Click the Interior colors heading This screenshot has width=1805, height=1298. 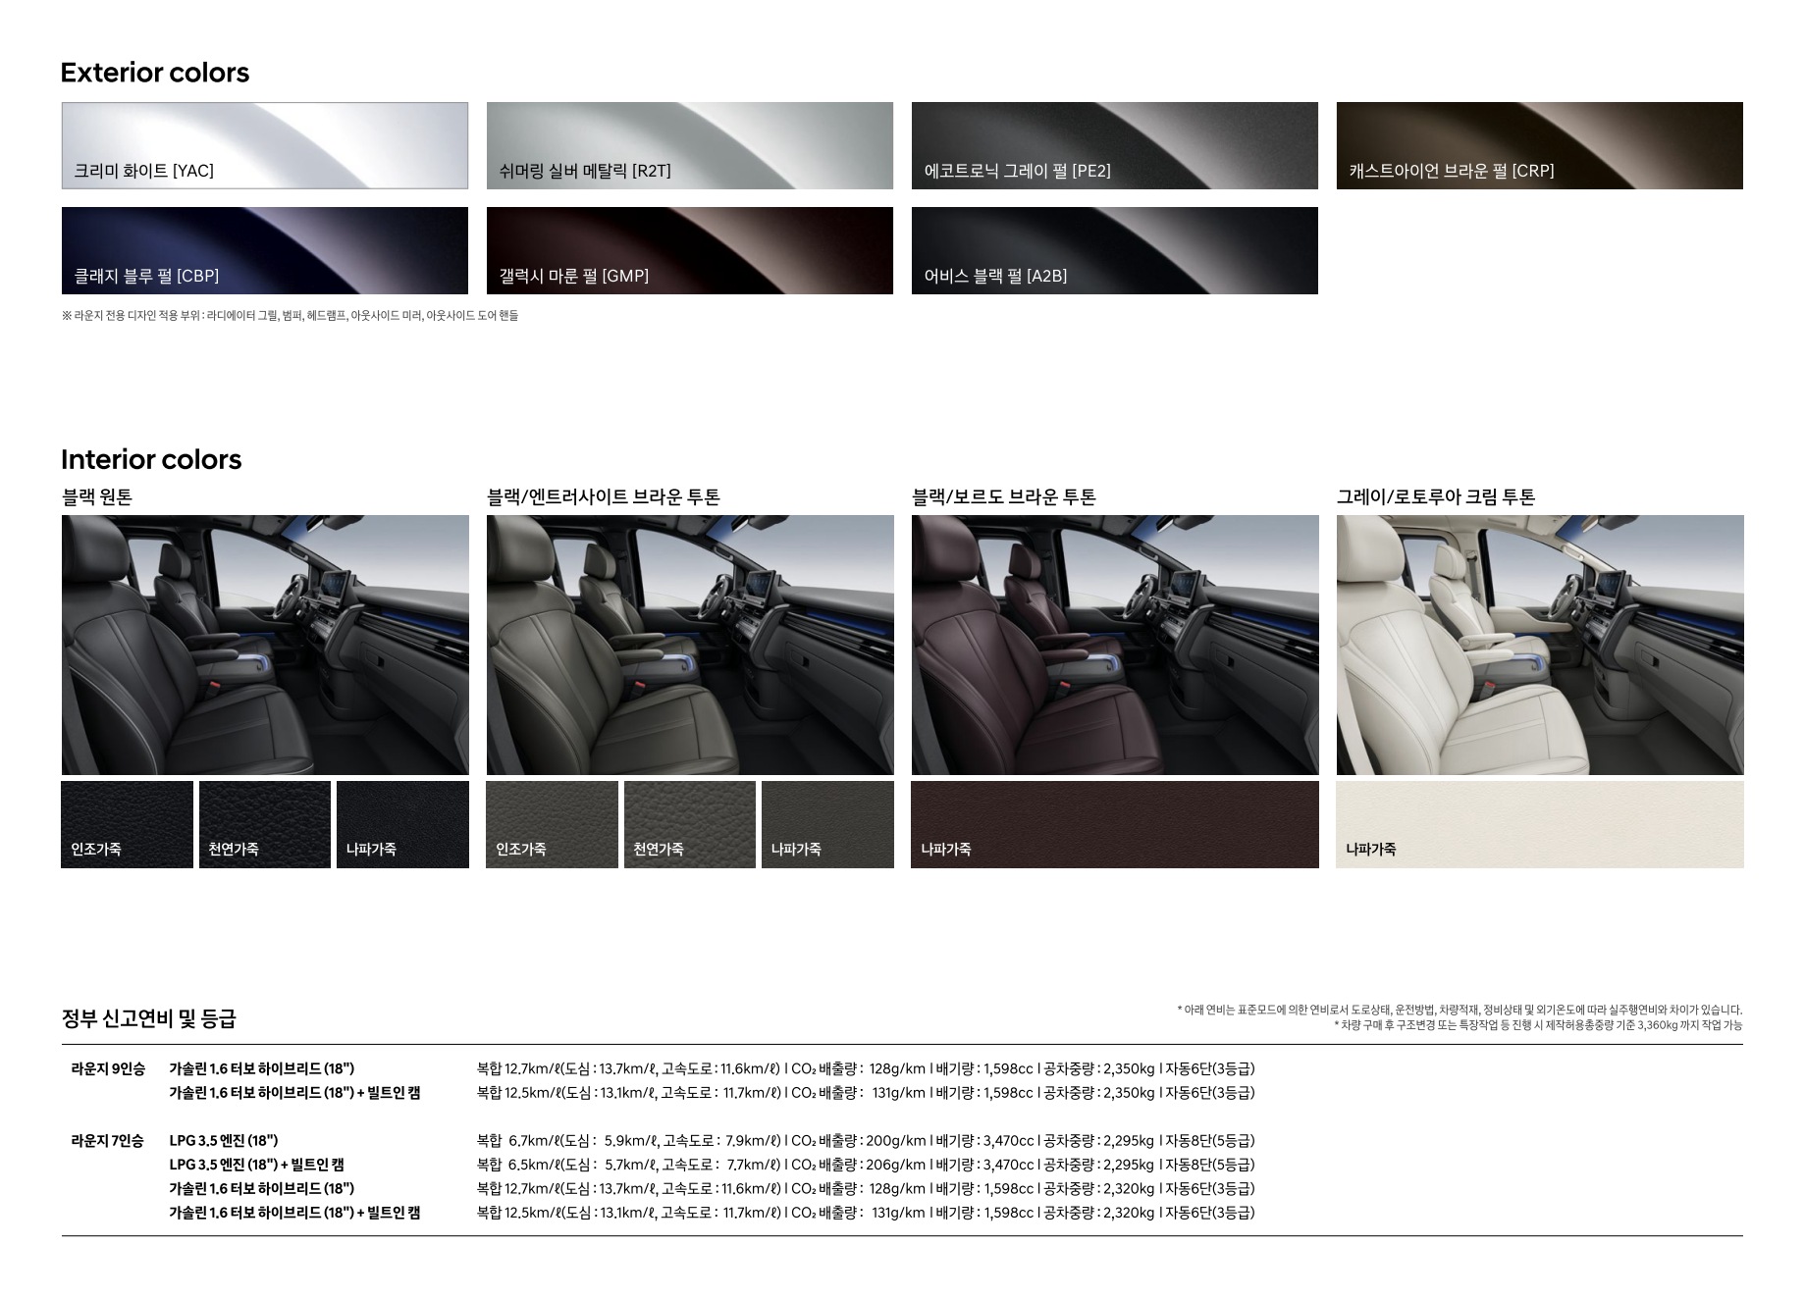151,459
